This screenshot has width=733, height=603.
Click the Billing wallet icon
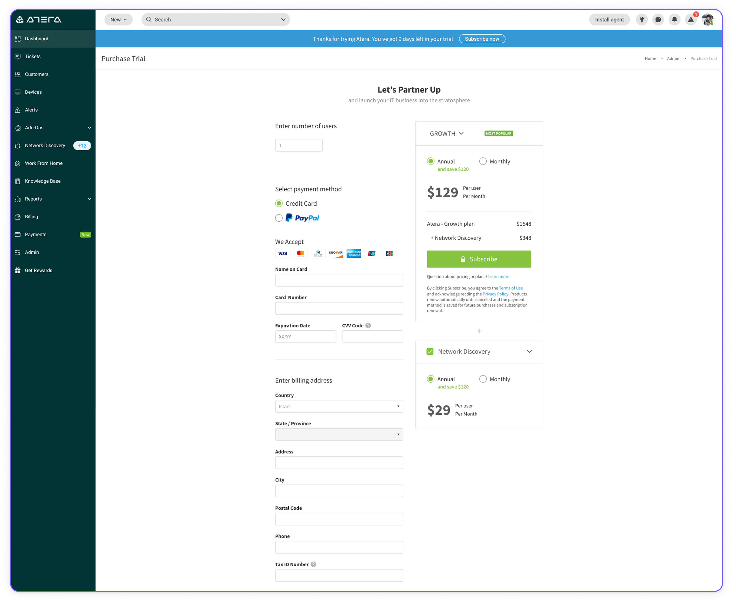(x=18, y=217)
